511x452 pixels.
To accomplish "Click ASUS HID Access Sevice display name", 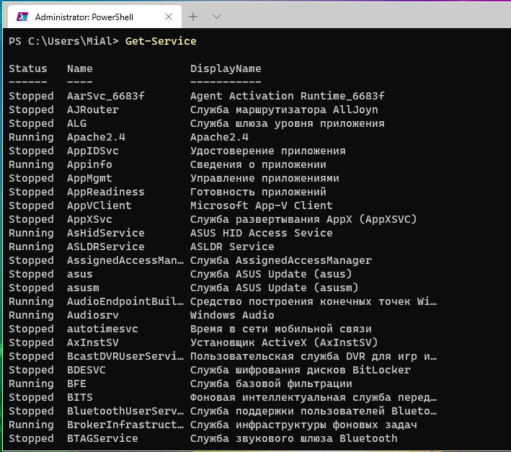I will click(x=262, y=233).
